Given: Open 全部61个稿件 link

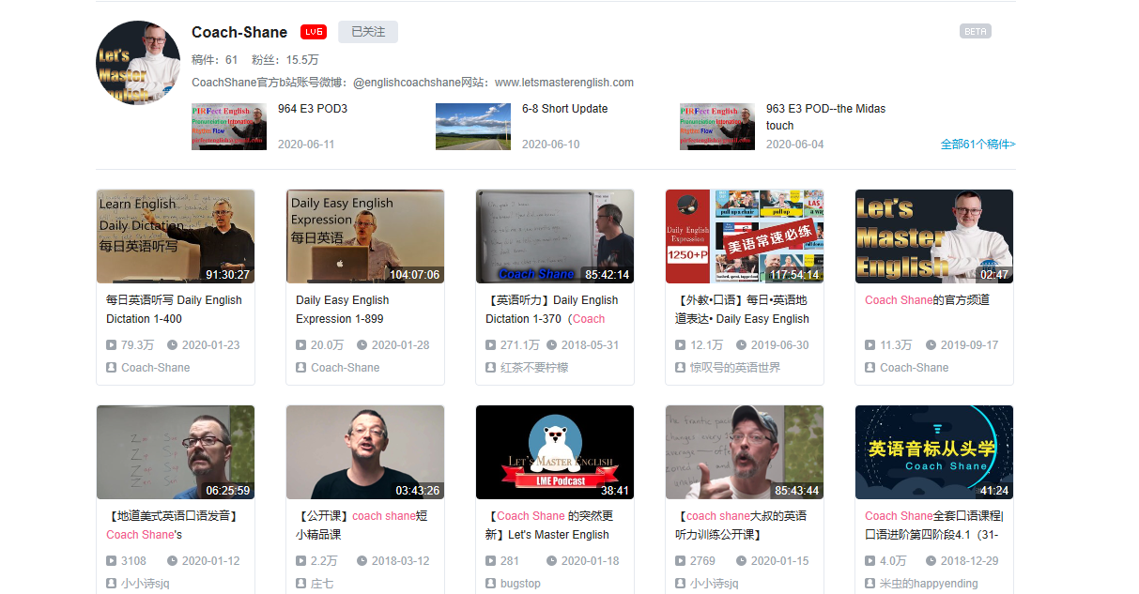Looking at the screenshot, I should pyautogui.click(x=977, y=145).
